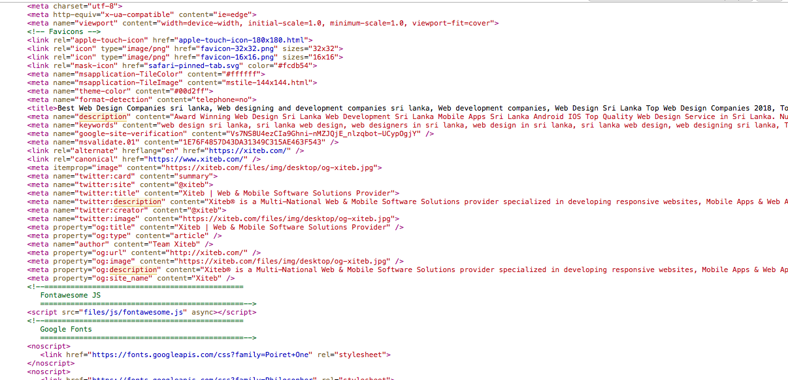Screen dimensions: 788x380
Task: Click the og:image URL value
Action: point(282,261)
